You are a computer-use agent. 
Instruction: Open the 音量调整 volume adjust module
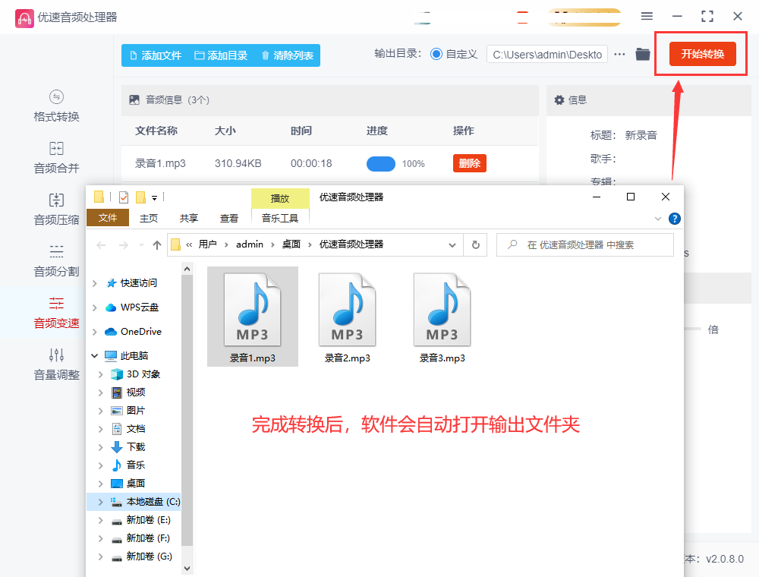(x=56, y=364)
